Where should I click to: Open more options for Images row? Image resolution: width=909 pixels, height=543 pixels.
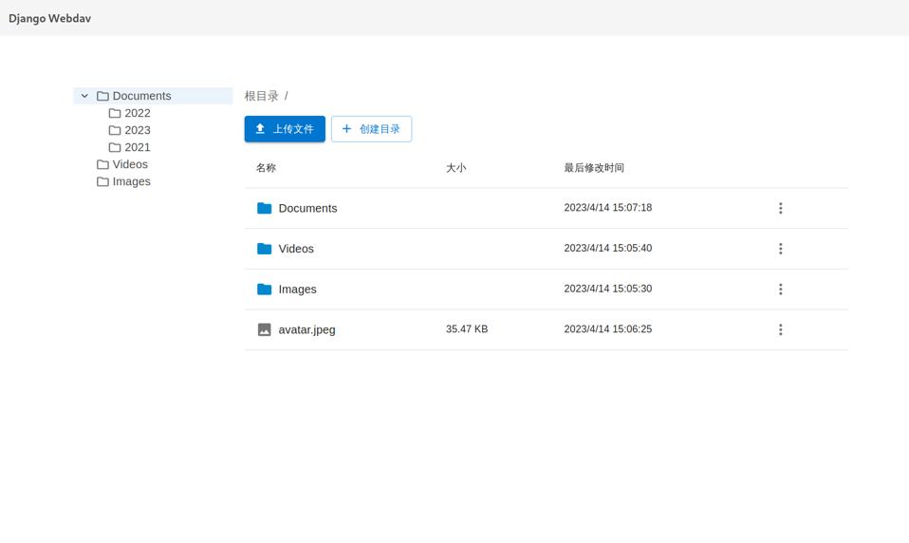[780, 289]
